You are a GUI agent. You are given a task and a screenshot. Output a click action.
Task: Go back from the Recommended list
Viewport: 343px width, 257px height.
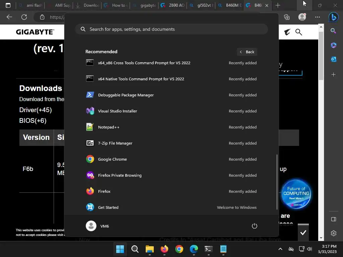[x=247, y=52]
